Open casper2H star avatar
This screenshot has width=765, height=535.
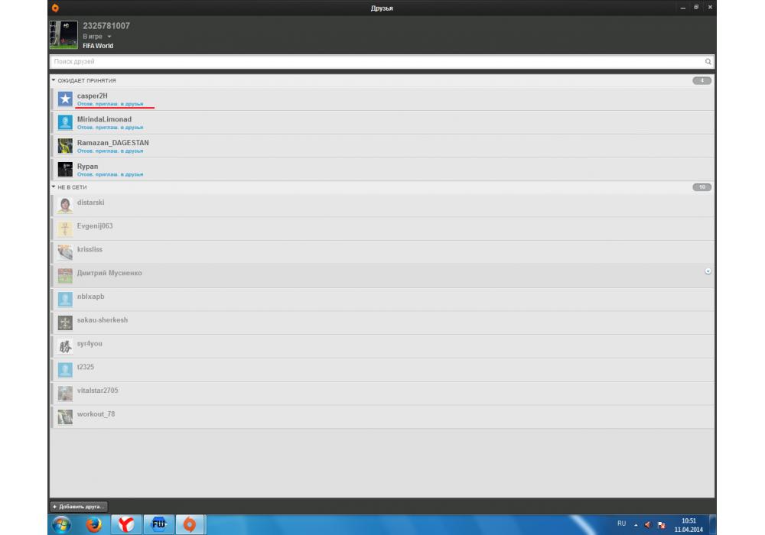[x=65, y=99]
